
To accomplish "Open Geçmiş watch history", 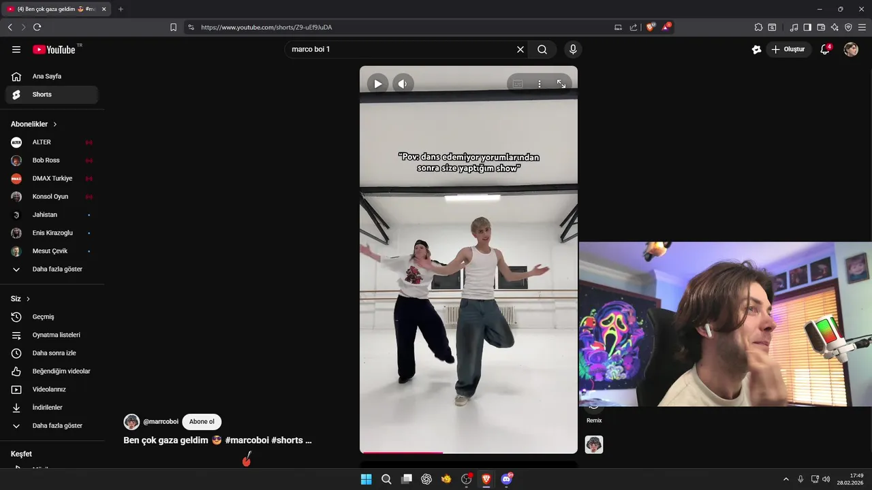I will pyautogui.click(x=52, y=317).
